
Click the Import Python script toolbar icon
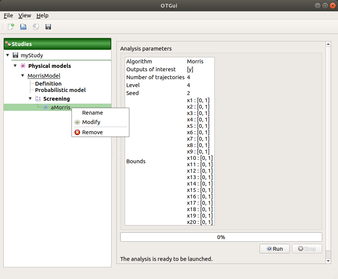click(36, 27)
